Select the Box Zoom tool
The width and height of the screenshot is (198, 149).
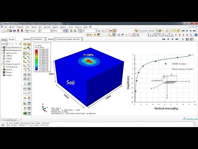[130, 35]
